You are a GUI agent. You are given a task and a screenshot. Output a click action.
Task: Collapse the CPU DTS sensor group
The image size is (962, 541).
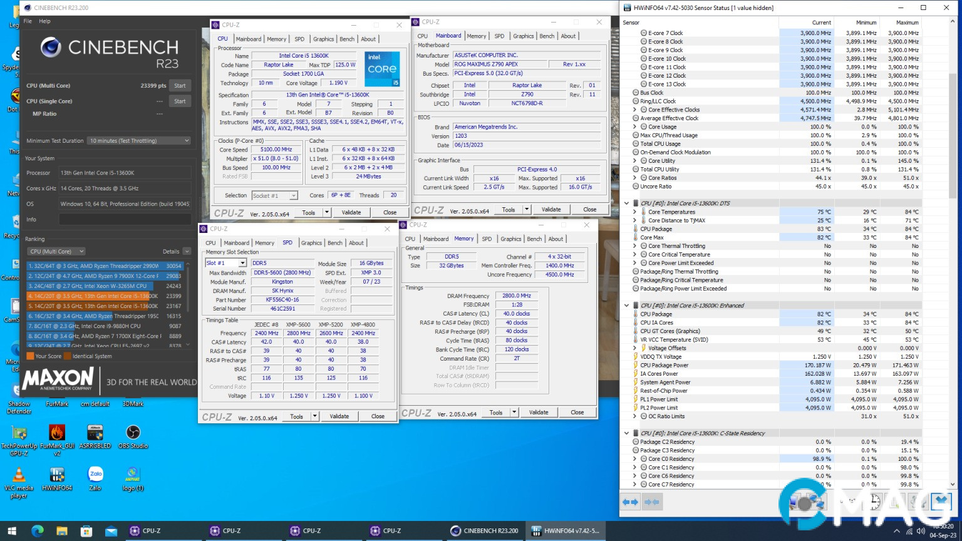point(626,204)
